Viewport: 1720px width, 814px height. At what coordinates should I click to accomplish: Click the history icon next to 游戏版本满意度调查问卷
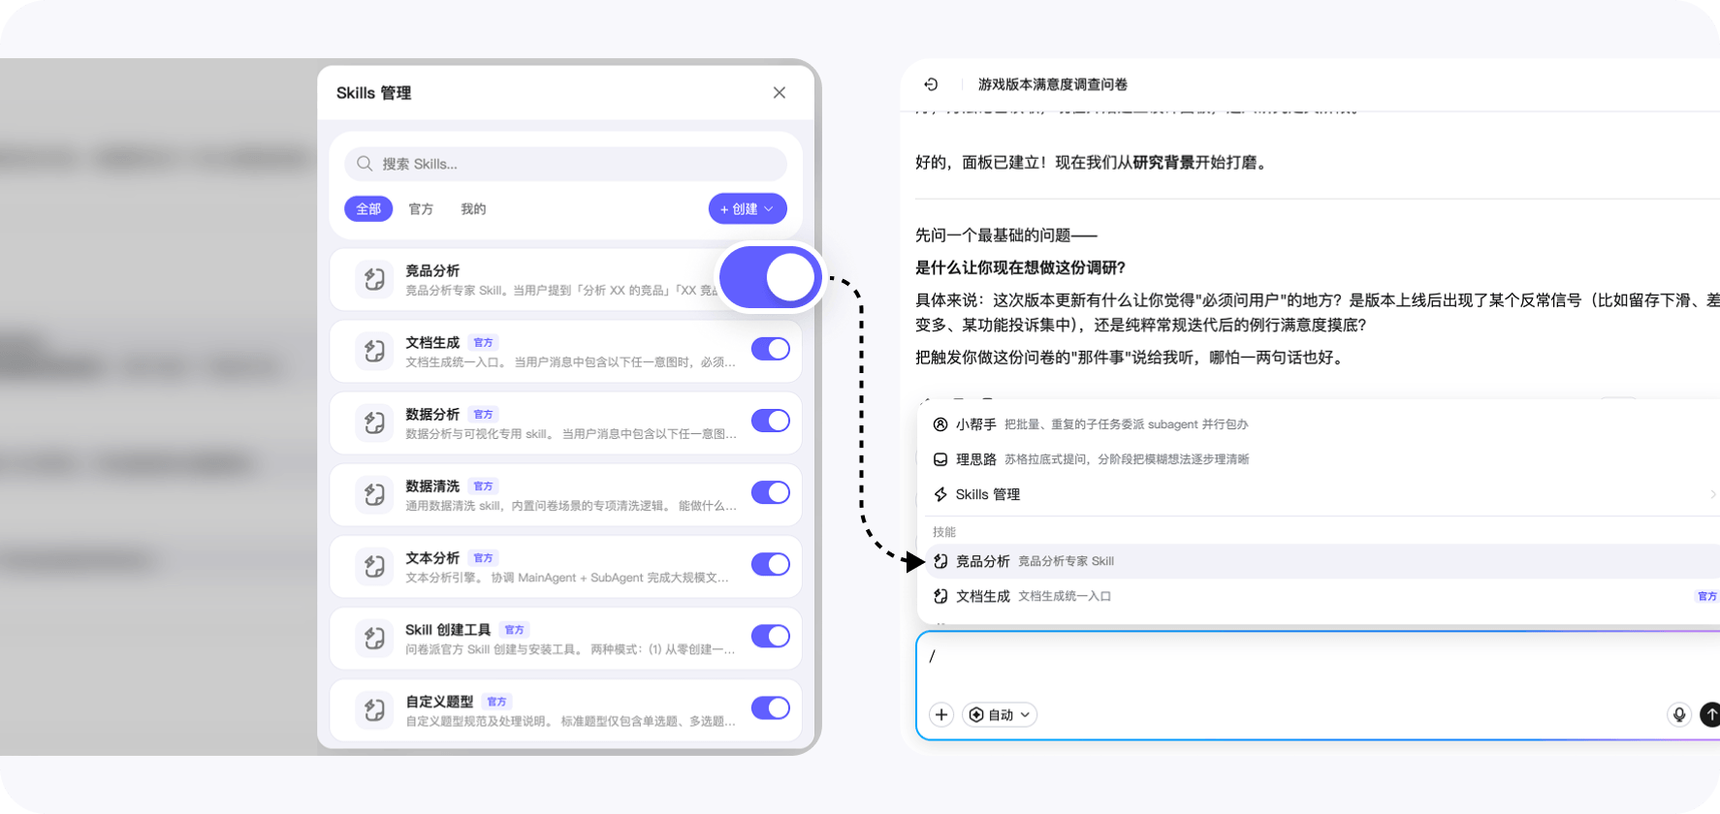pyautogui.click(x=931, y=84)
